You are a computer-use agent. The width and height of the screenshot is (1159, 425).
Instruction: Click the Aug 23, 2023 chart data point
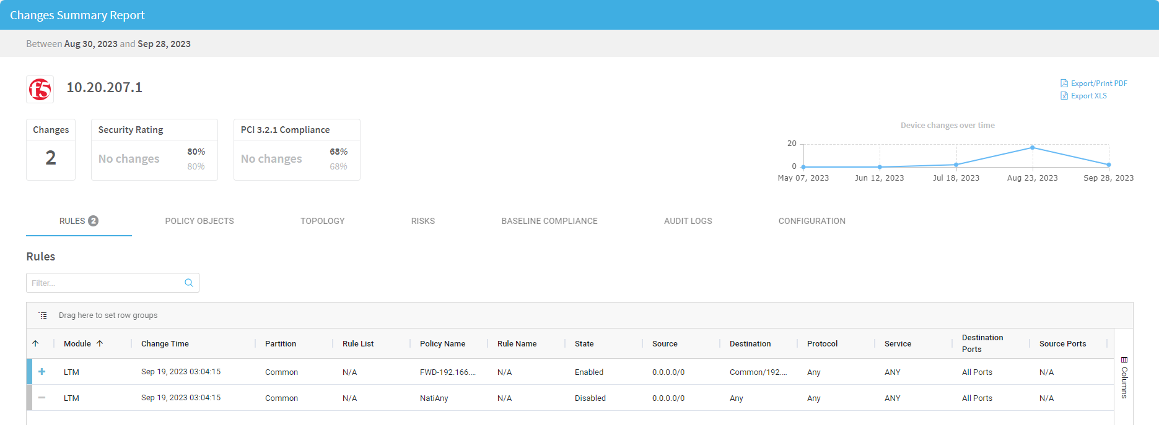(x=1032, y=148)
